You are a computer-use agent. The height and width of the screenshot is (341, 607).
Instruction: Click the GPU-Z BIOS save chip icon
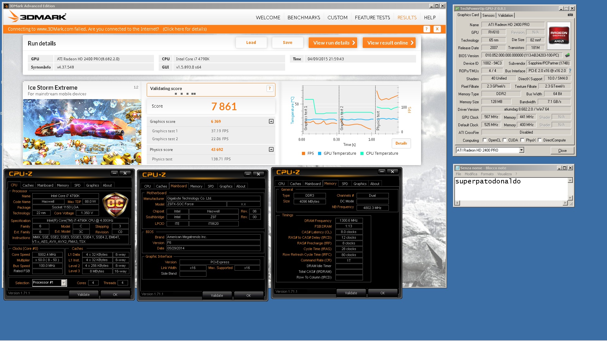point(567,55)
